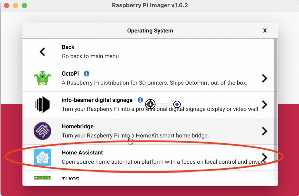Click the OctoPi octopus icon

click(x=42, y=78)
